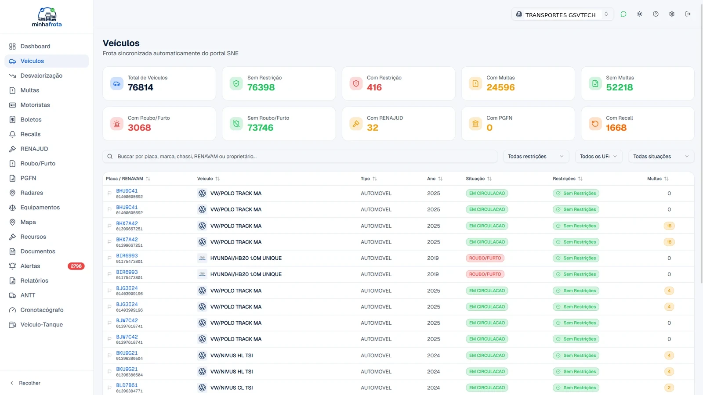Sort table by Placa / RENAVAM column
This screenshot has width=703, height=395.
point(128,179)
